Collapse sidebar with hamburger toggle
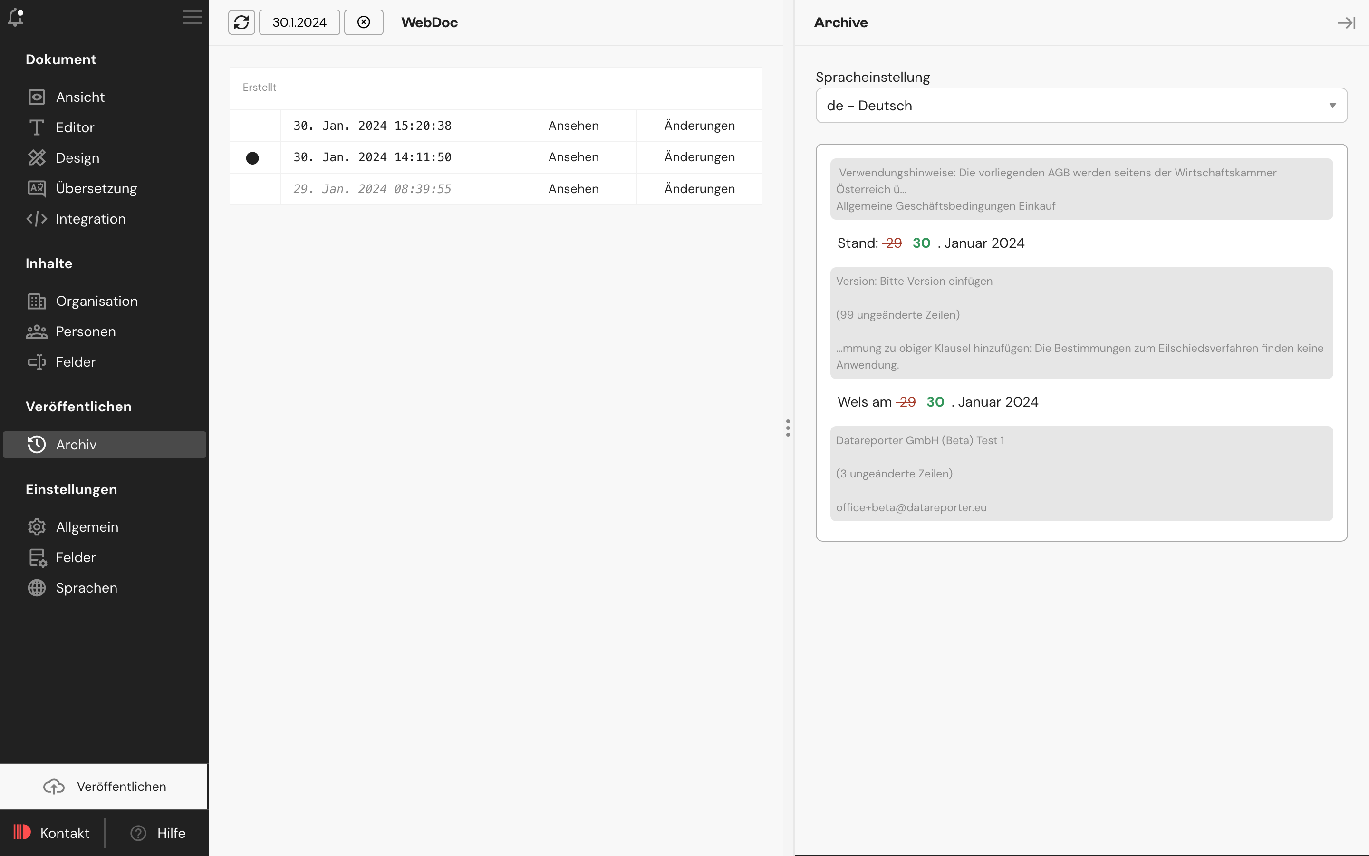This screenshot has width=1369, height=856. [191, 17]
